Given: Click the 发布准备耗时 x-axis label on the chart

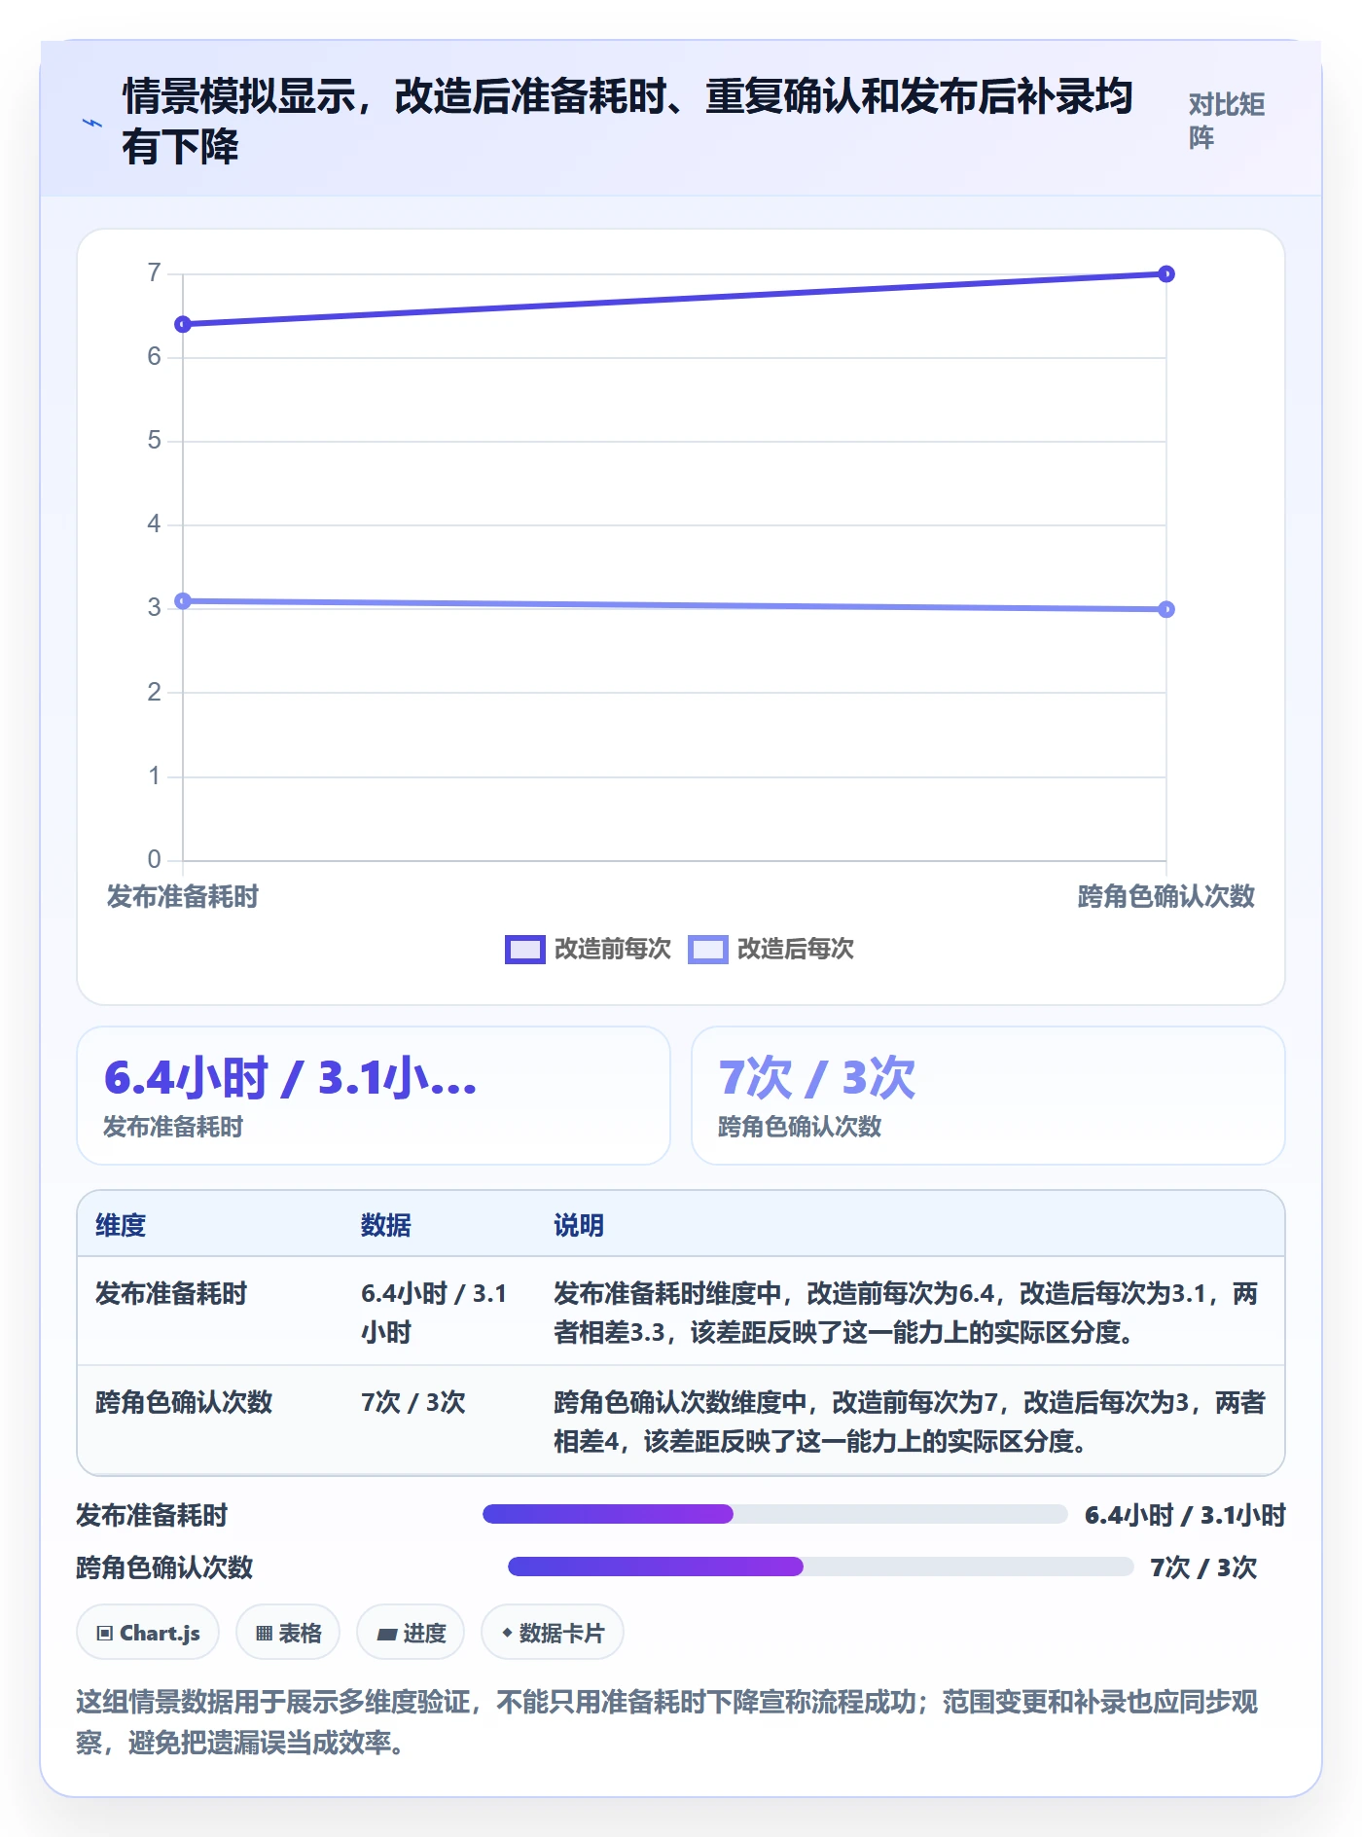Looking at the screenshot, I should 183,896.
